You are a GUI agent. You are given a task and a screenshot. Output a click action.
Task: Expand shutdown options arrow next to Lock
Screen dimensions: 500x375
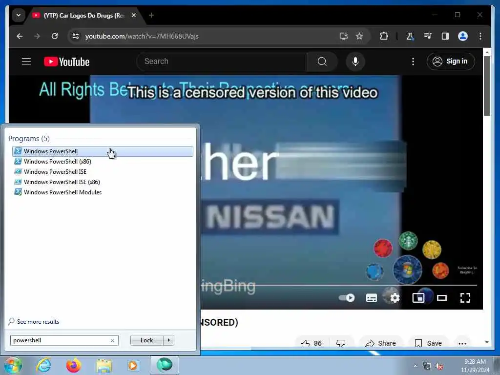[168, 340]
